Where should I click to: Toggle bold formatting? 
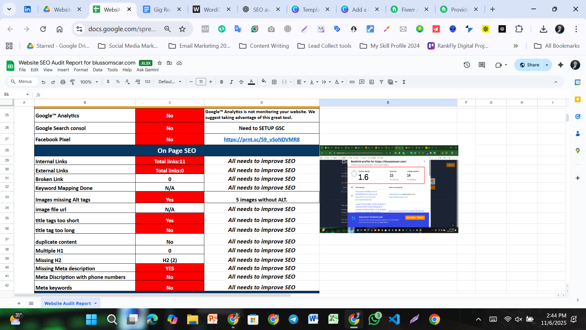[221, 82]
